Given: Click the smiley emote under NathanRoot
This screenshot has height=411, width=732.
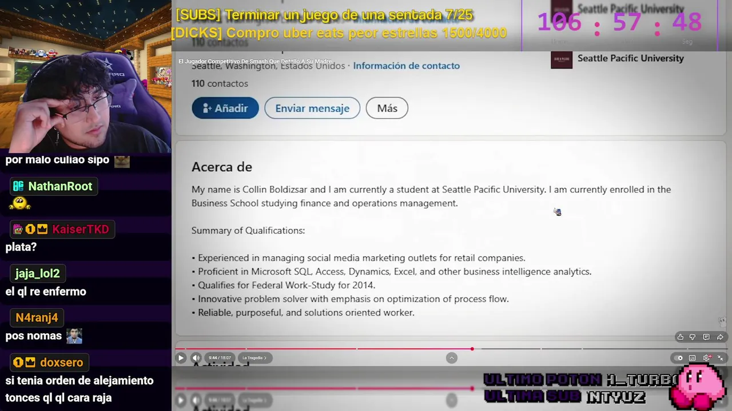Looking at the screenshot, I should pos(19,203).
